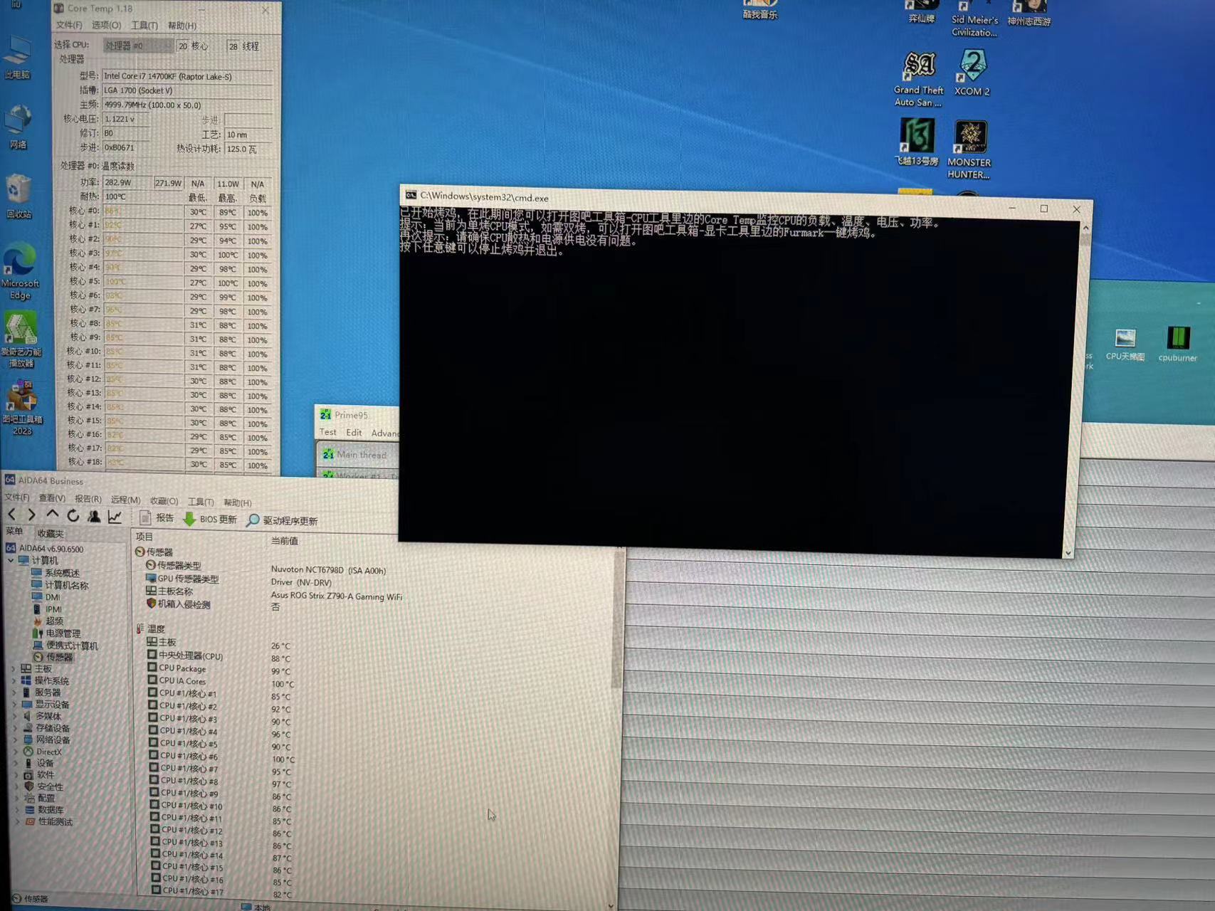This screenshot has height=911, width=1215.
Task: Switch to 收藏夹 tab in AIDA64 sidebar
Action: [x=50, y=533]
